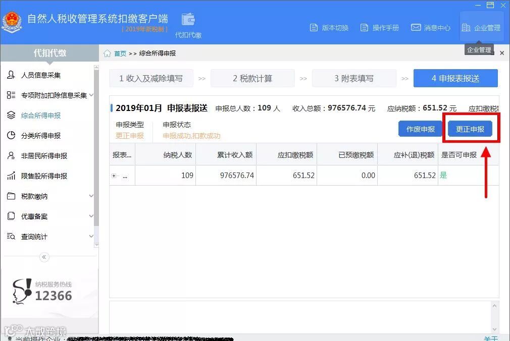Click the log panel scroll up arrow

coord(494,306)
